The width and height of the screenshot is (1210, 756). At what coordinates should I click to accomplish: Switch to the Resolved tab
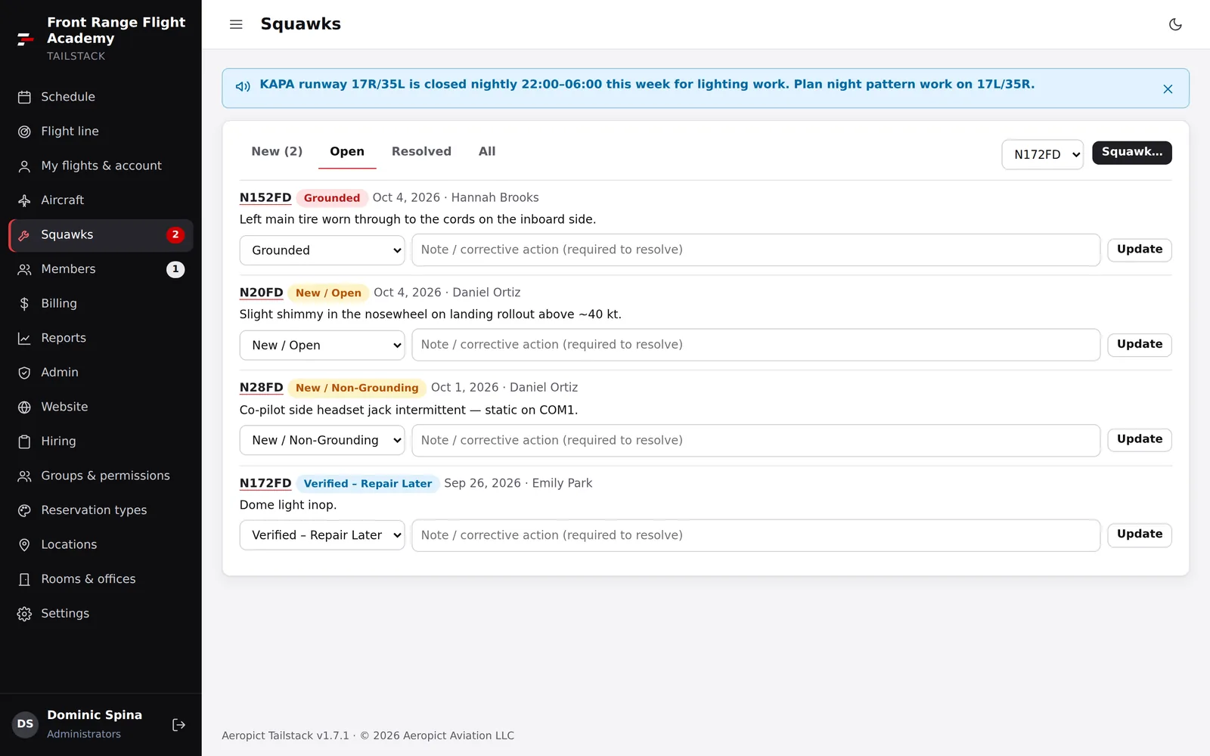421,151
